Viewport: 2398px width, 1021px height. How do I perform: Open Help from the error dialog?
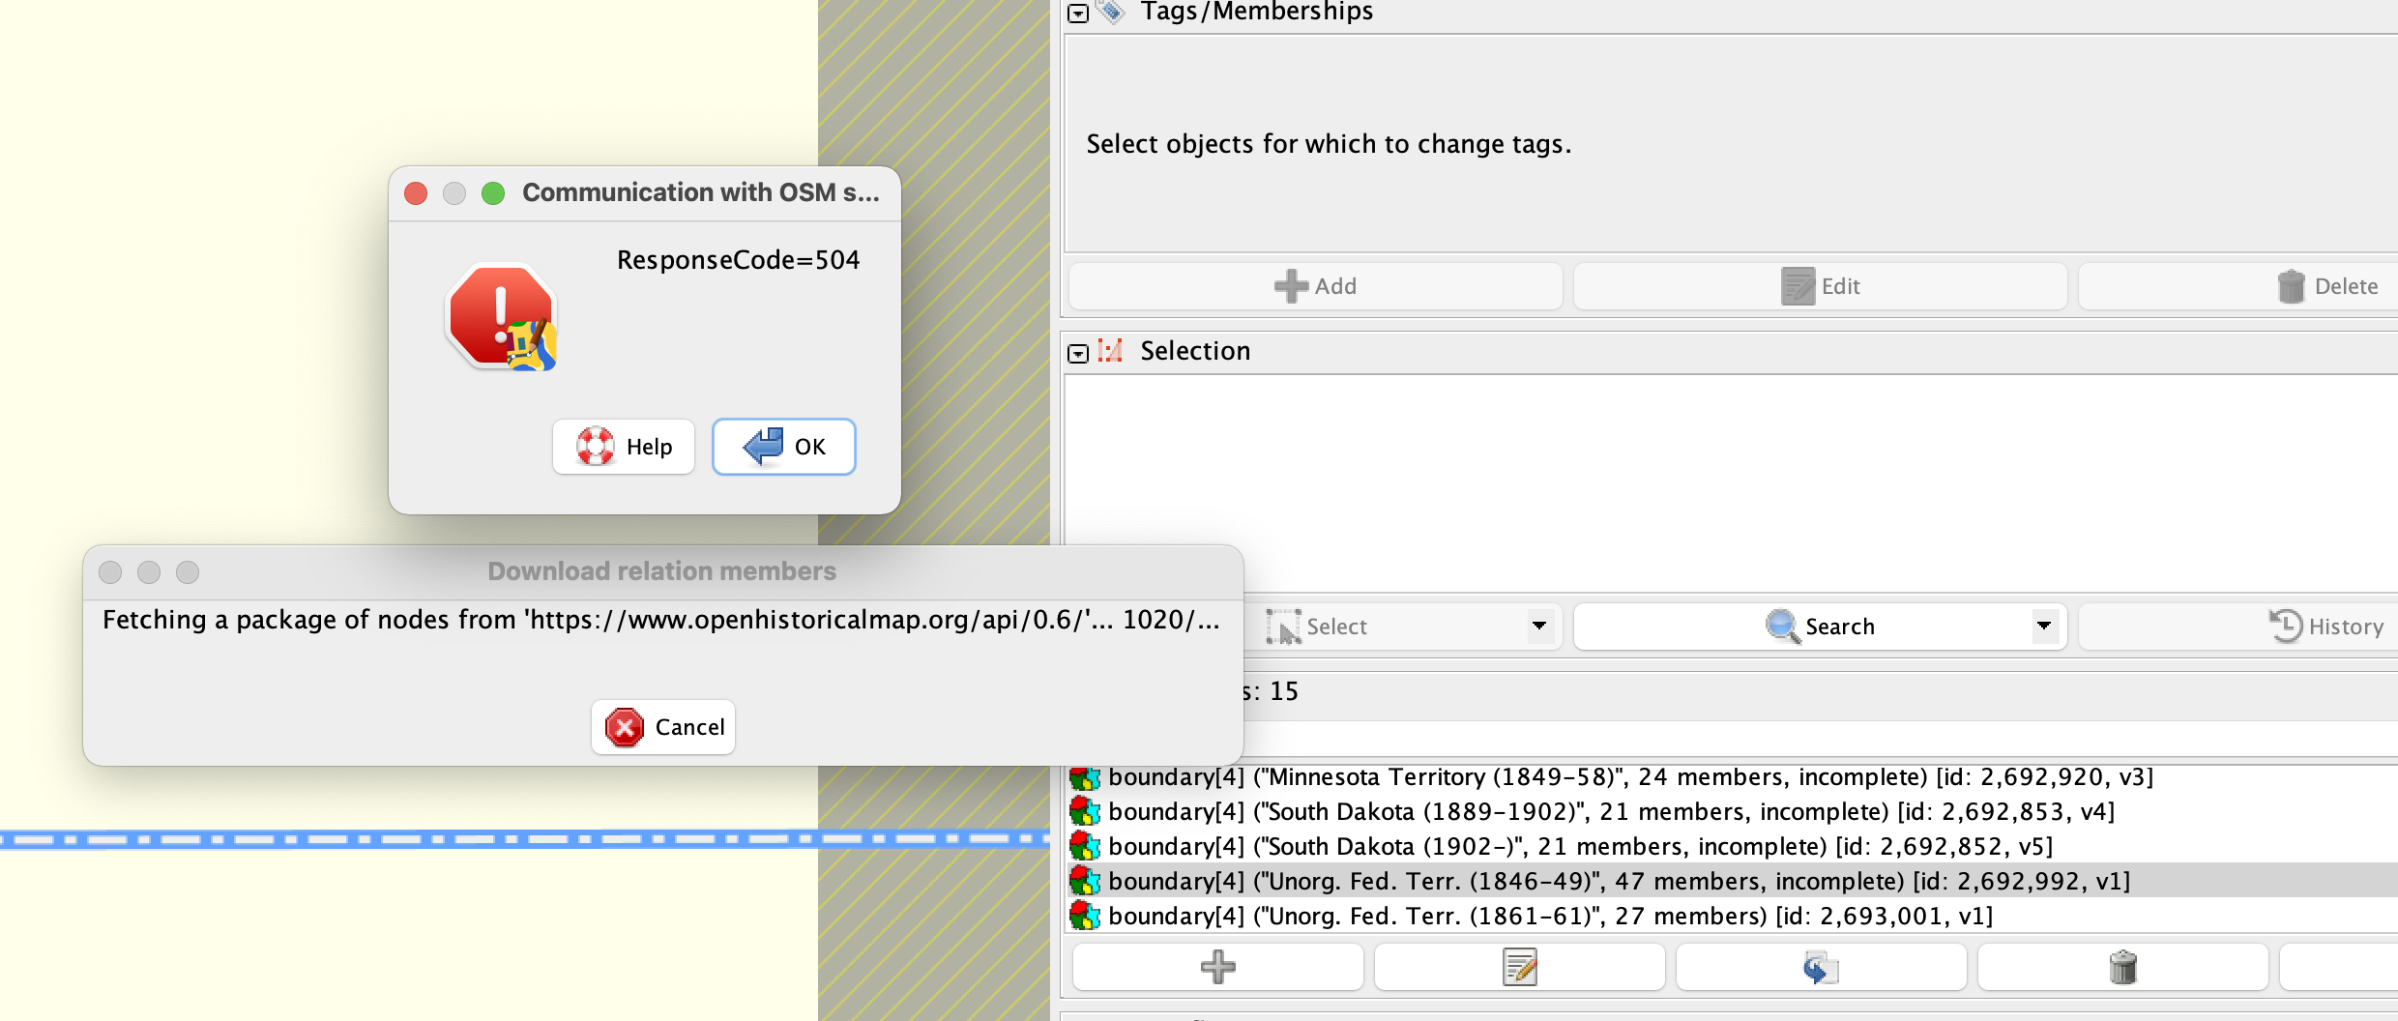click(624, 447)
